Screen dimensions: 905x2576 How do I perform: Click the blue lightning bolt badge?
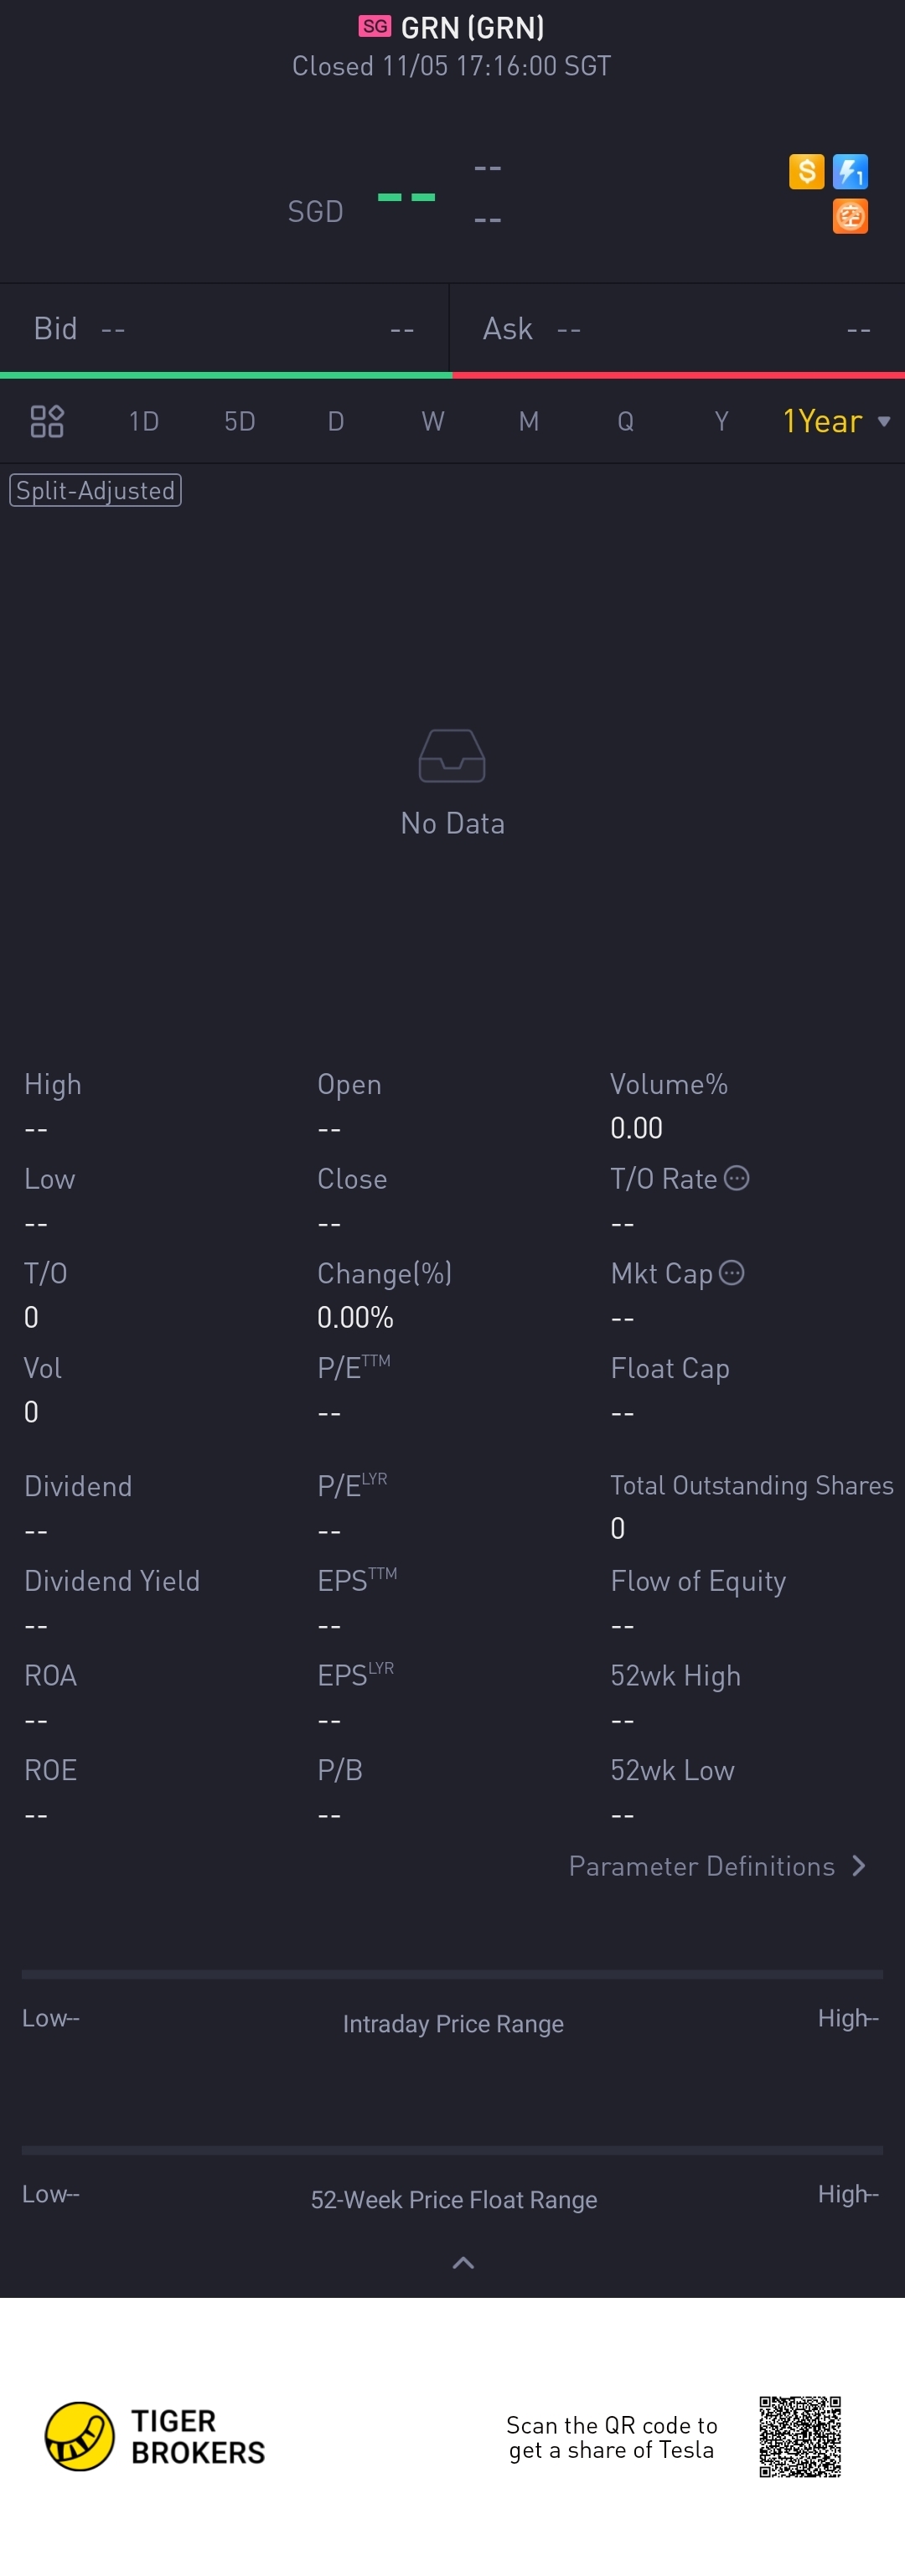[x=850, y=172]
